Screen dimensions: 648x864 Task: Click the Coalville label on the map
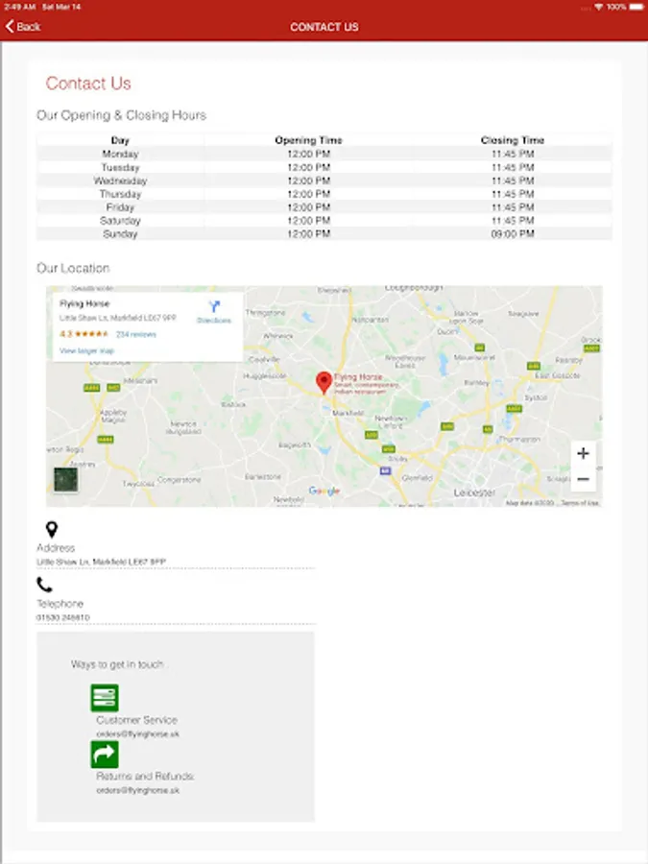point(265,359)
